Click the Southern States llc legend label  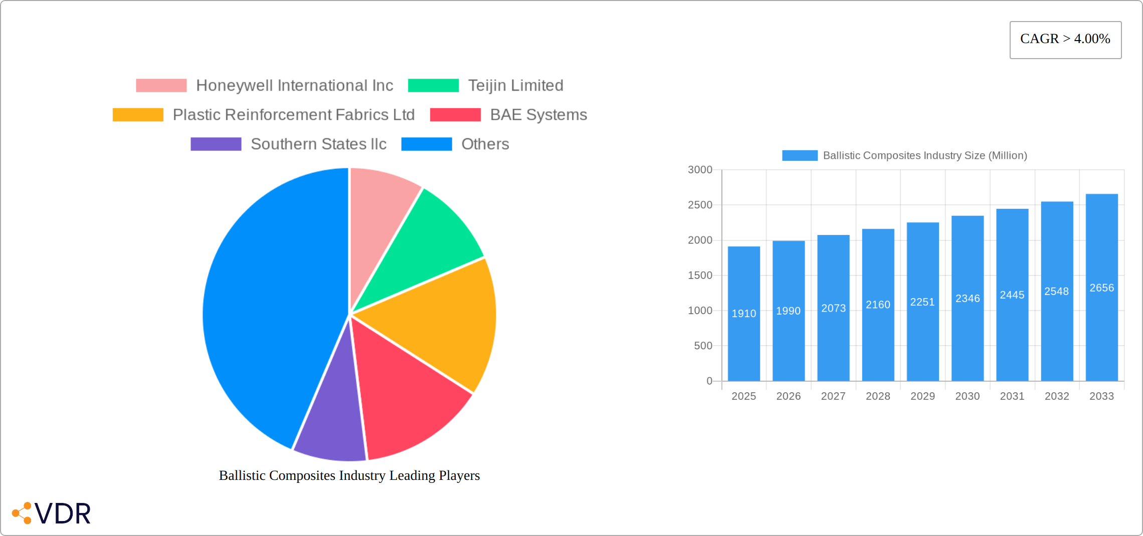(x=318, y=144)
